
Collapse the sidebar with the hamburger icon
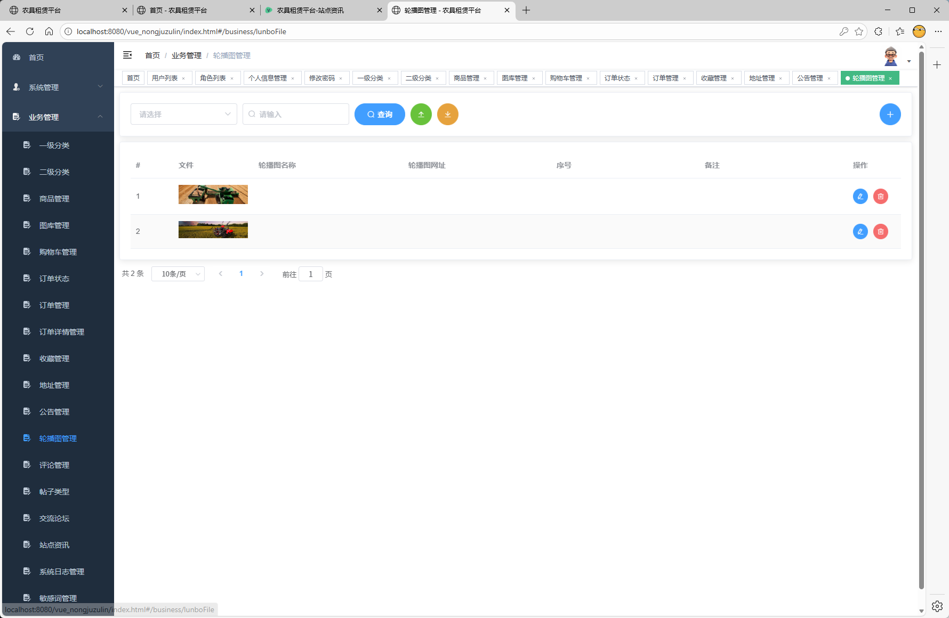(127, 55)
